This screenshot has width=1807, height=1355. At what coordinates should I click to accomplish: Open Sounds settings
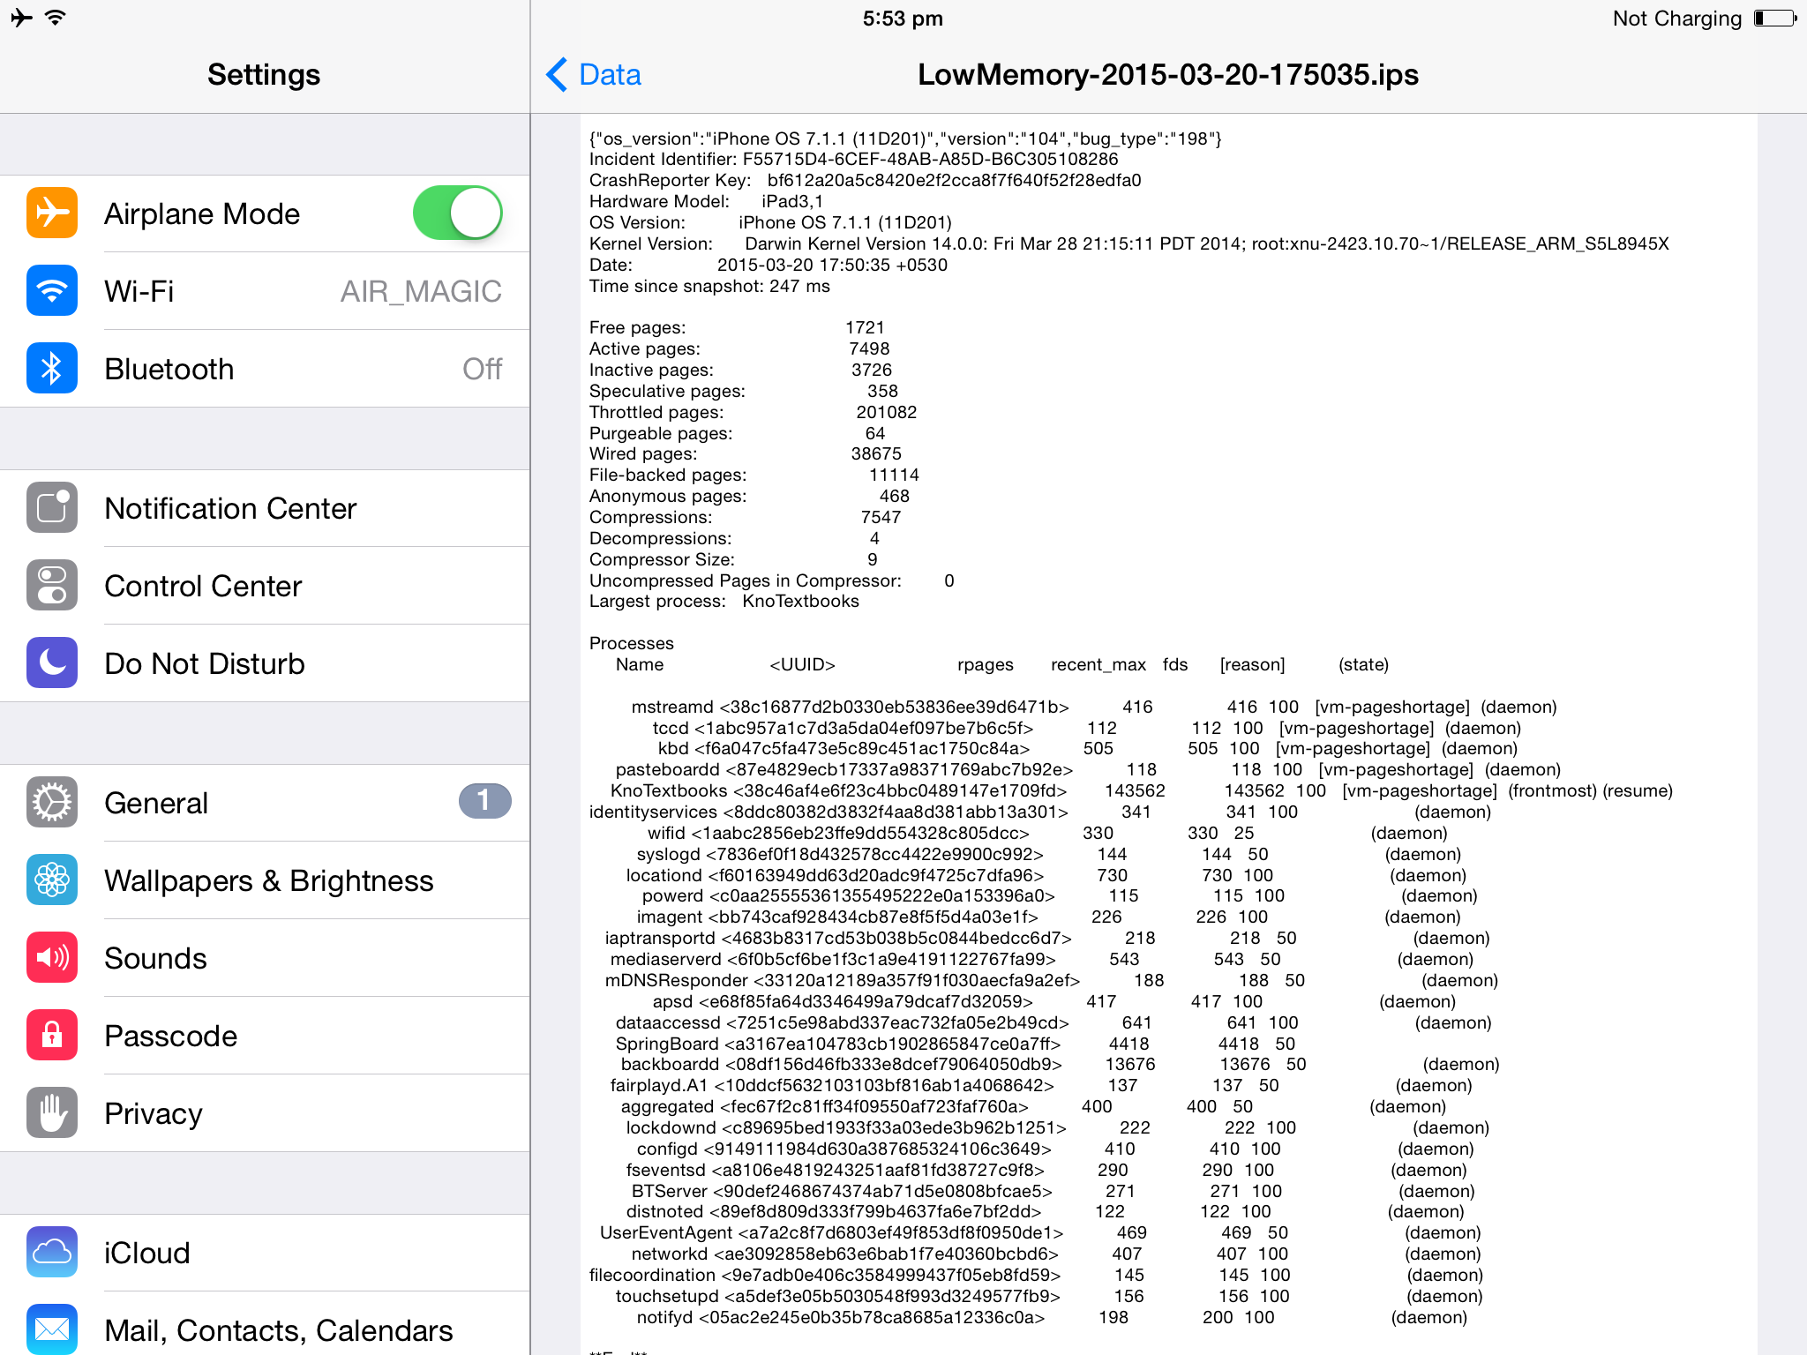point(265,958)
